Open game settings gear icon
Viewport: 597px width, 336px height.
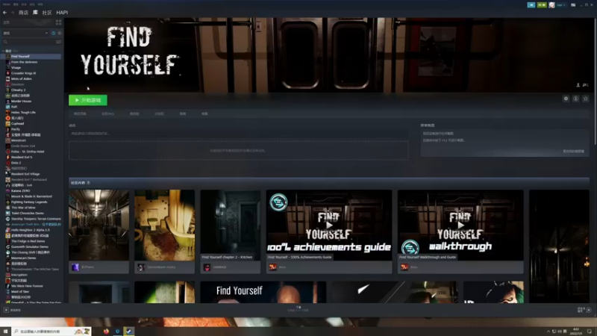566,99
